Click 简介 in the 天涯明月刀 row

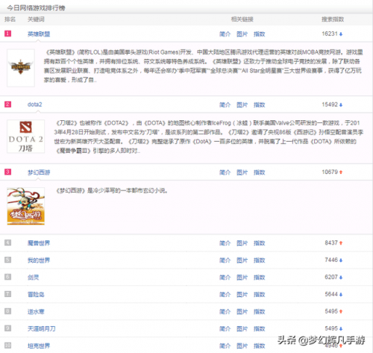[x=225, y=328]
